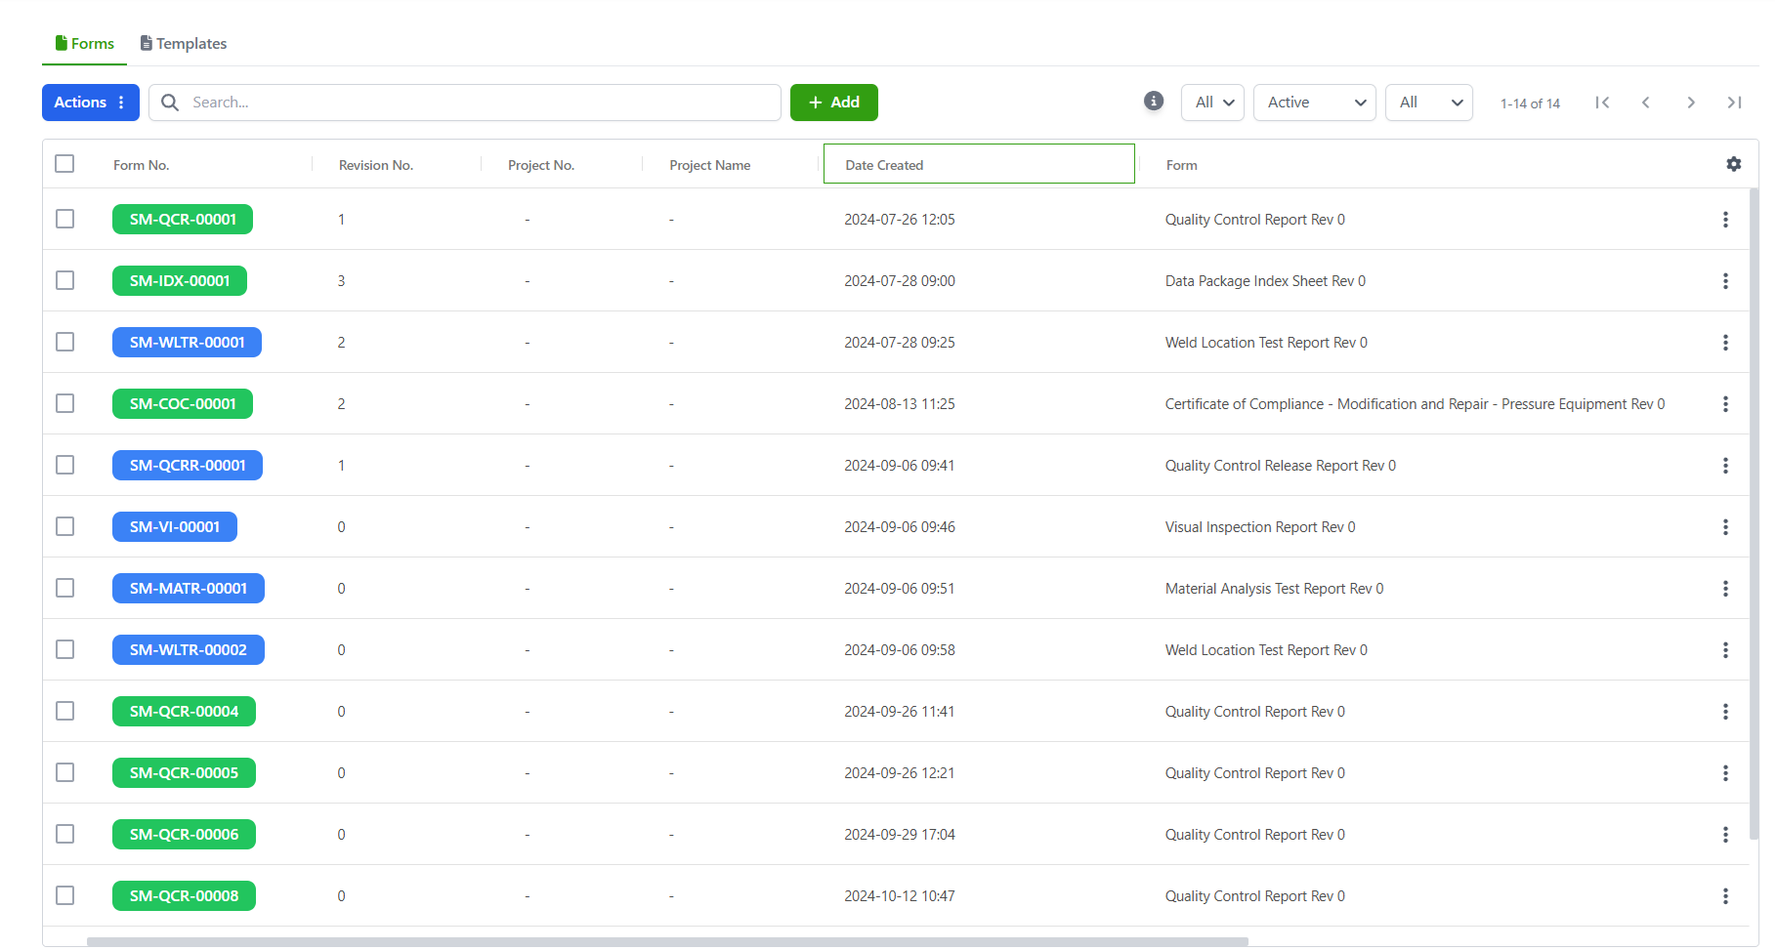Open row menu for SM-COC-00001
The height and width of the screenshot is (950, 1775).
[1725, 404]
